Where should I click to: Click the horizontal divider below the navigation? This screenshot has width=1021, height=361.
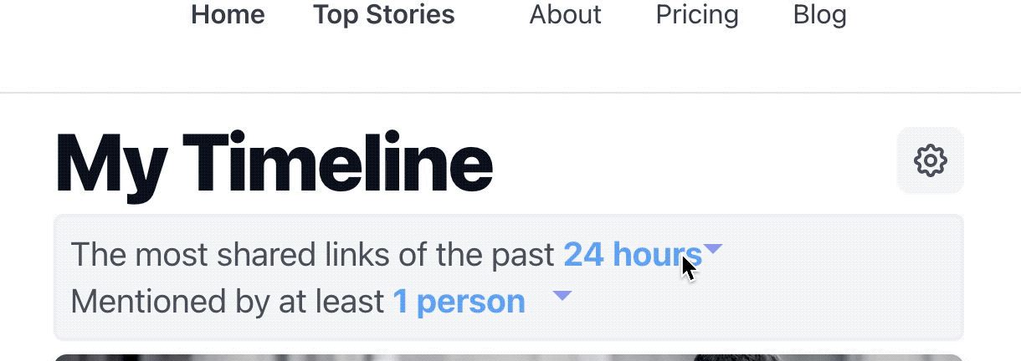[x=510, y=92]
